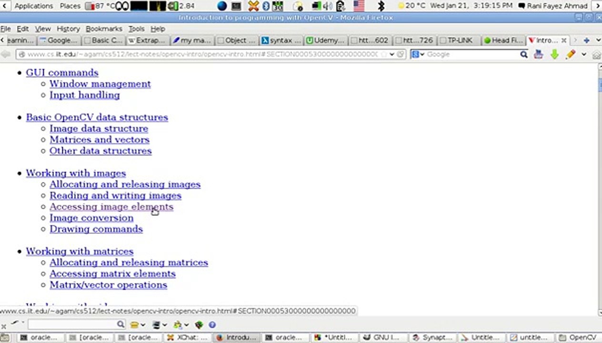Switch to the Udemy tab

click(x=325, y=40)
